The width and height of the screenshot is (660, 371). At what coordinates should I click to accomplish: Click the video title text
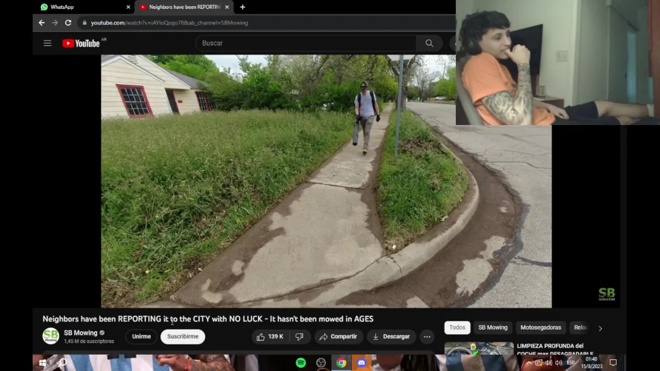[208, 319]
